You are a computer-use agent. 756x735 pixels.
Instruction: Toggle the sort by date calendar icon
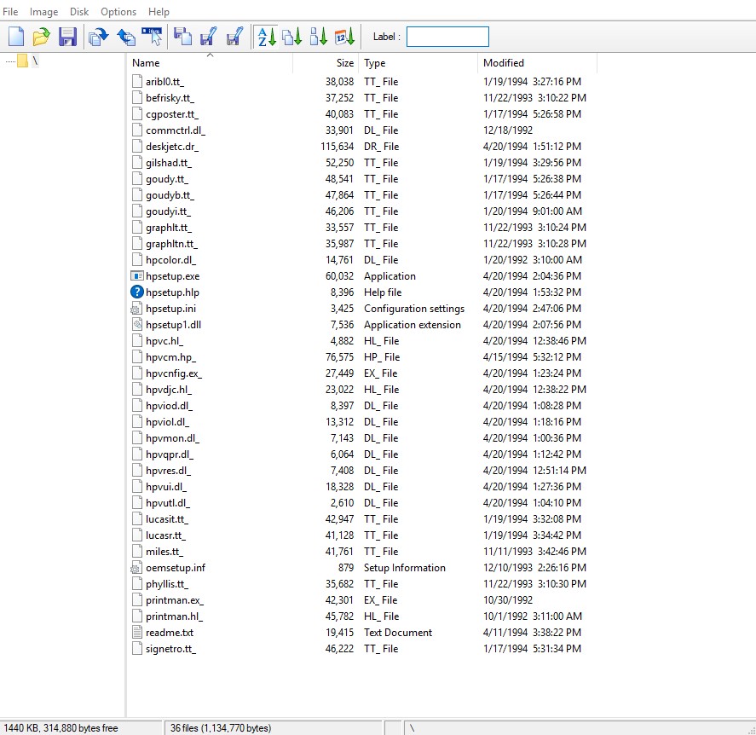coord(344,37)
